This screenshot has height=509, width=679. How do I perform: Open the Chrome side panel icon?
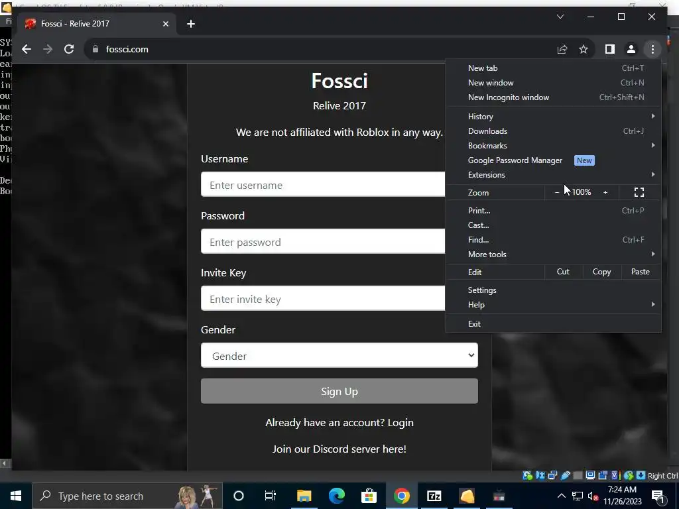610,49
